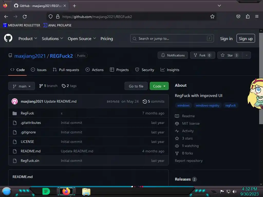The image size is (263, 197).
Task: Click the windows topic tag
Action: pos(183,105)
